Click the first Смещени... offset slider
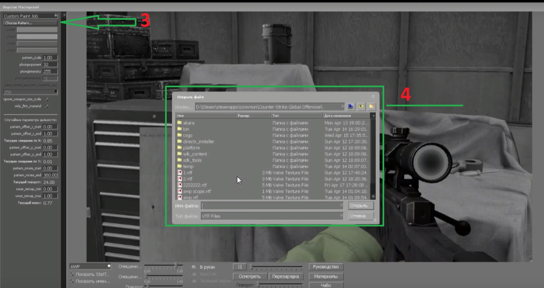 click(164, 266)
